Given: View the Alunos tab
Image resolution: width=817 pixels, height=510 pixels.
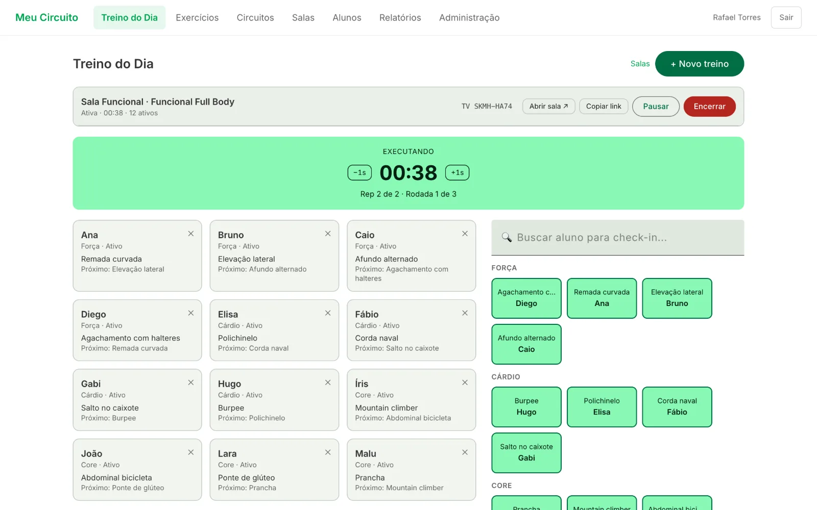Looking at the screenshot, I should (347, 17).
